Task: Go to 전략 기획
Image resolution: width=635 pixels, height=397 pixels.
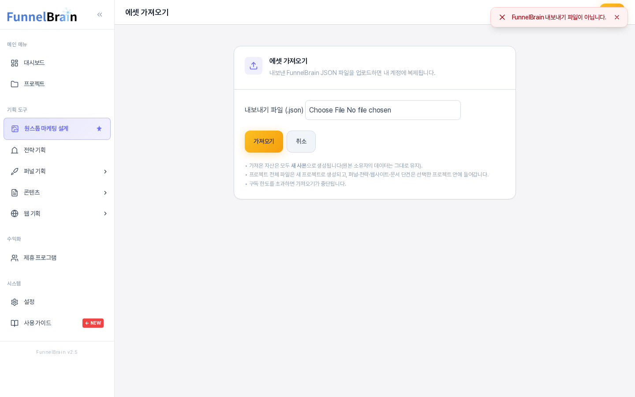Action: coord(57,150)
